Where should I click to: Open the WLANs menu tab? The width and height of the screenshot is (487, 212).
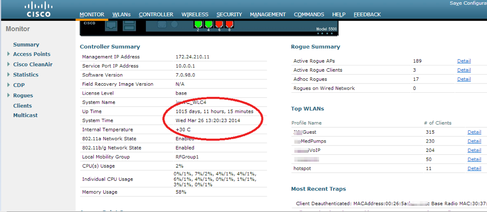coord(121,14)
